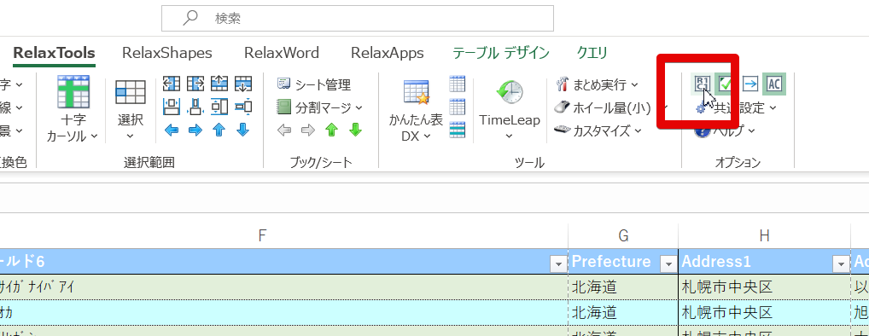Screen dimensions: 869x336
Task: Toggle the AC option button
Action: (773, 84)
